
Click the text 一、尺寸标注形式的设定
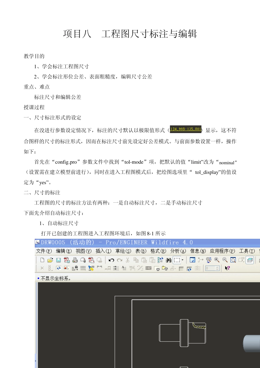pos(53,118)
